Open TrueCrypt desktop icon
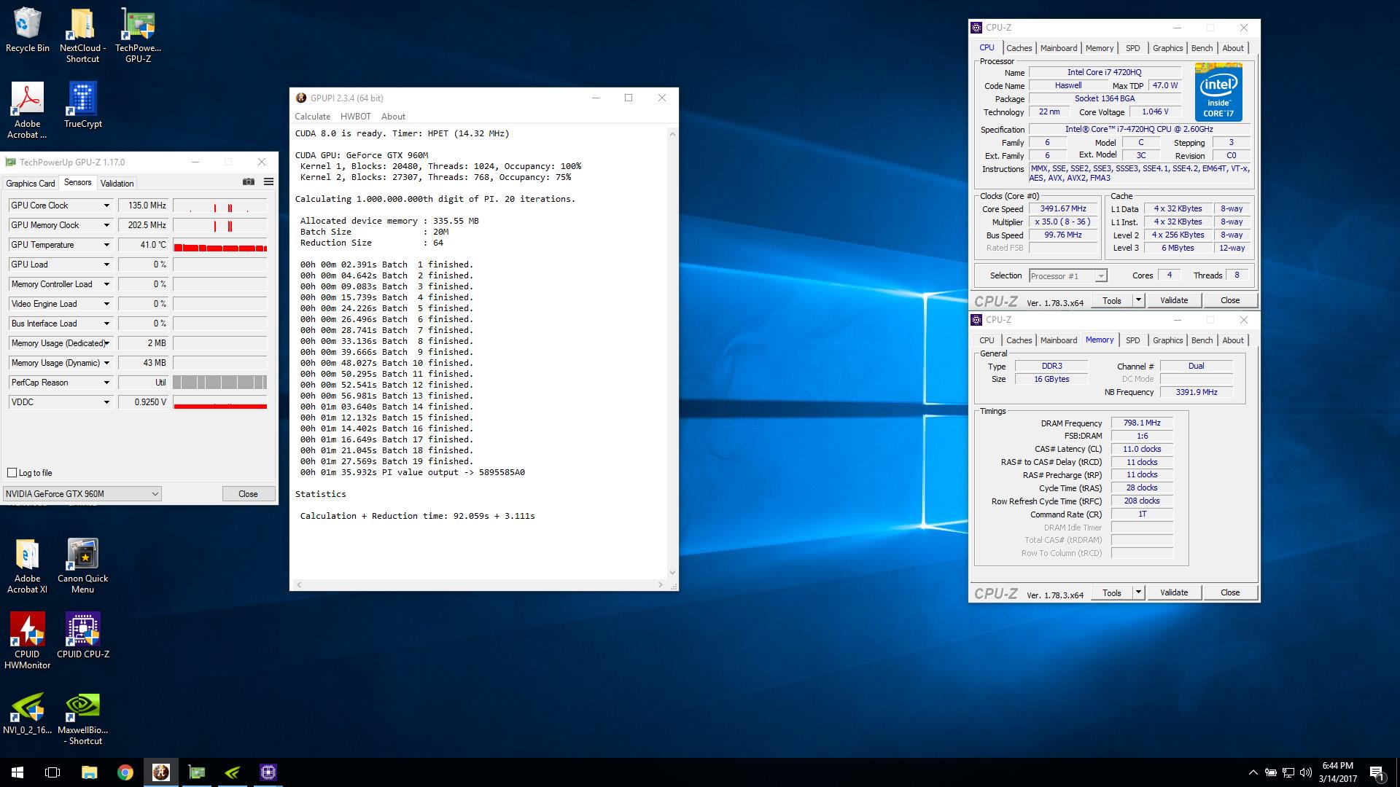The image size is (1400, 787). (x=82, y=105)
